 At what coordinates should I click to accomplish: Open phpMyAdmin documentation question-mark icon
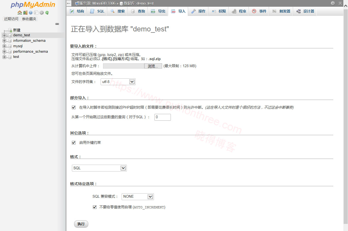31,13
